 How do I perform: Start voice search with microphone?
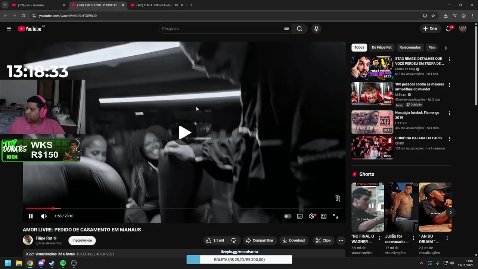coord(316,29)
